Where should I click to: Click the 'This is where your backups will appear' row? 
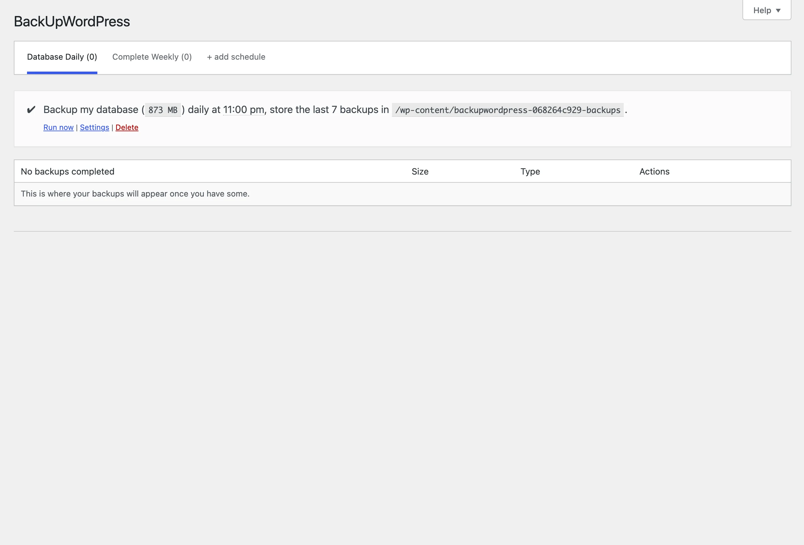click(402, 194)
